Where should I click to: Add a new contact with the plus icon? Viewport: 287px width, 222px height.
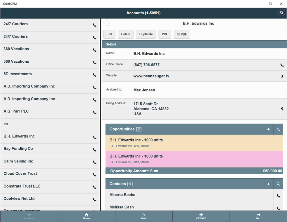pyautogui.click(x=268, y=184)
